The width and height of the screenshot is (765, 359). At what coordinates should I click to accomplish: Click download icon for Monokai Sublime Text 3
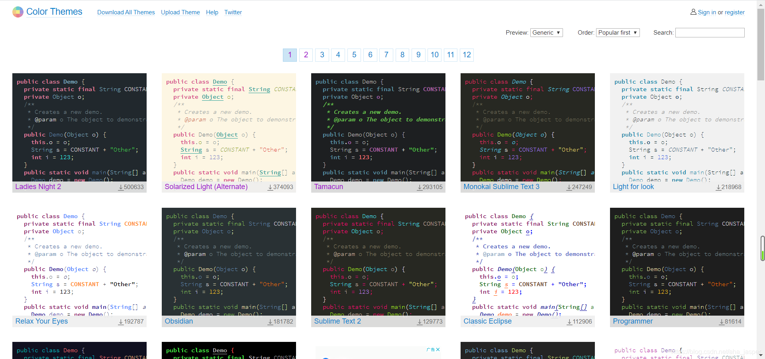click(x=569, y=187)
